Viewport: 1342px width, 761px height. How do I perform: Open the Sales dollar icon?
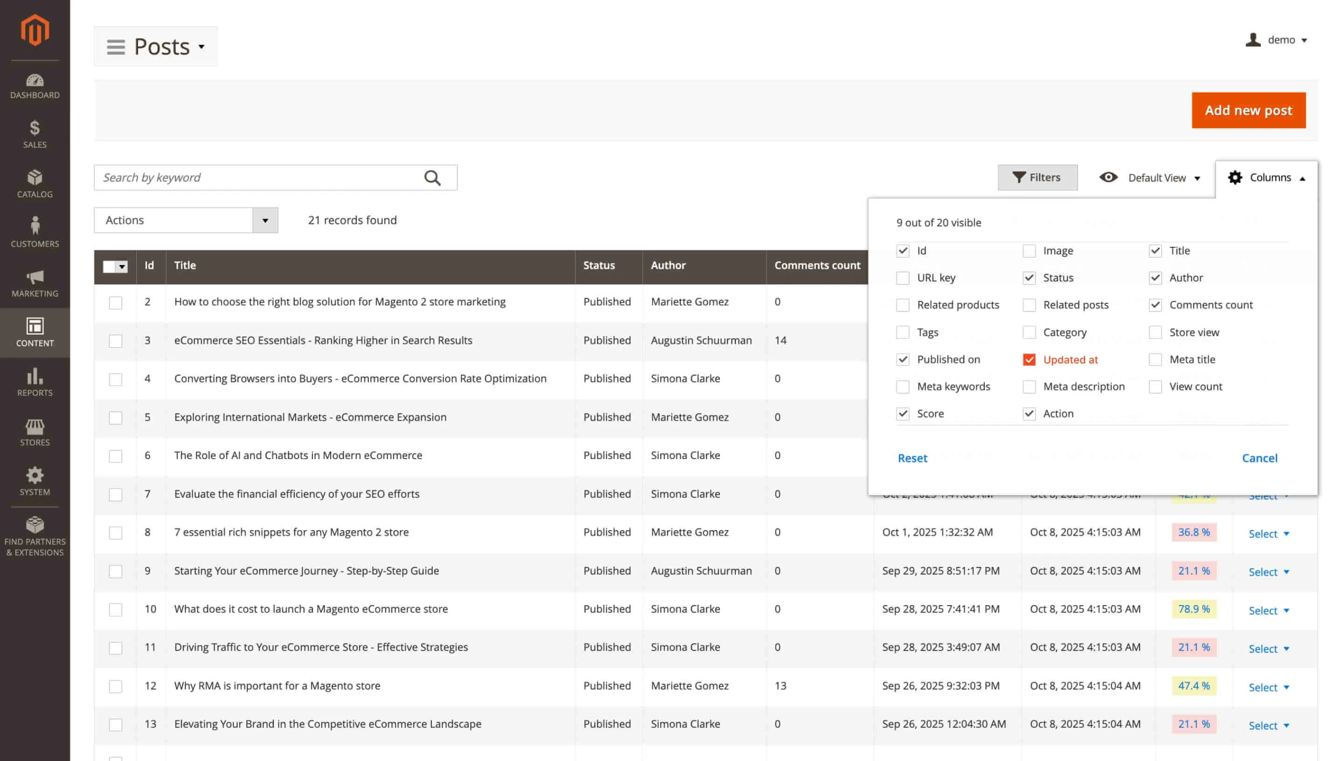(x=35, y=128)
